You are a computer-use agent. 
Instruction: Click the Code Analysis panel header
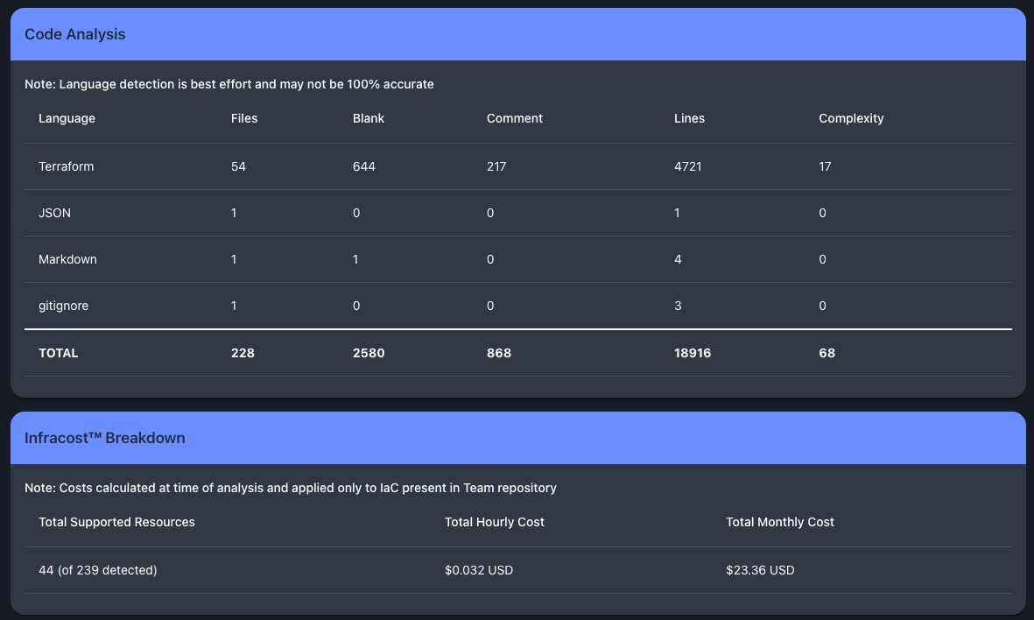tap(75, 34)
